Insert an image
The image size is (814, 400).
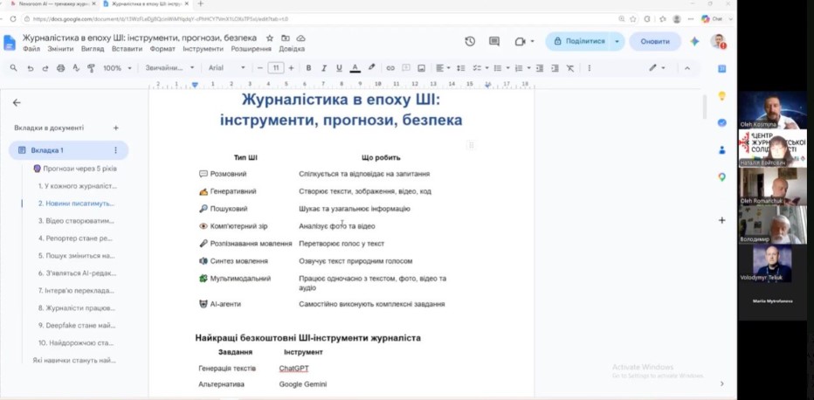(x=422, y=68)
